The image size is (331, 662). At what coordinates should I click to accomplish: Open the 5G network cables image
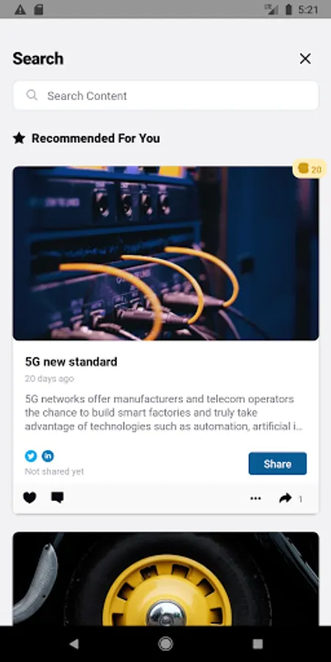click(165, 253)
